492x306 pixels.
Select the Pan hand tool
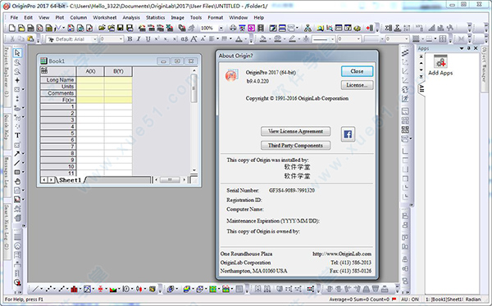[x=17, y=182]
